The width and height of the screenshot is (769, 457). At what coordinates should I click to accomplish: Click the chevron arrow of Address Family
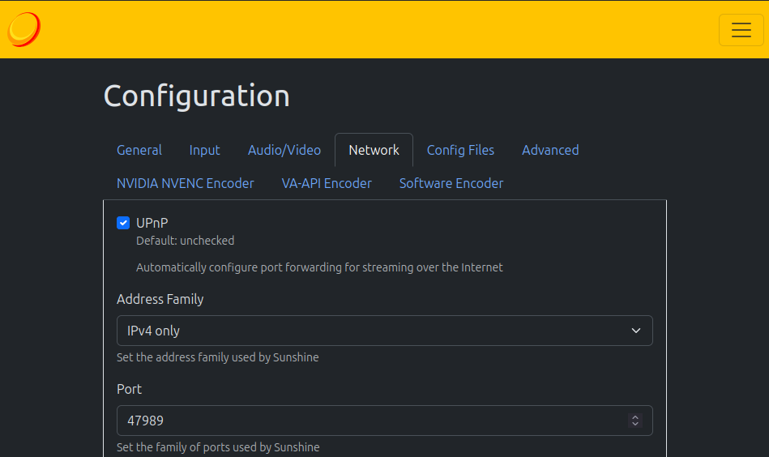tap(635, 331)
